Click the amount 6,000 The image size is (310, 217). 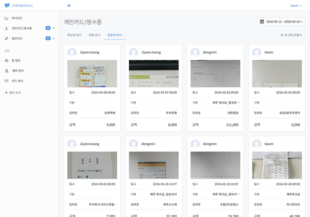click(296, 125)
